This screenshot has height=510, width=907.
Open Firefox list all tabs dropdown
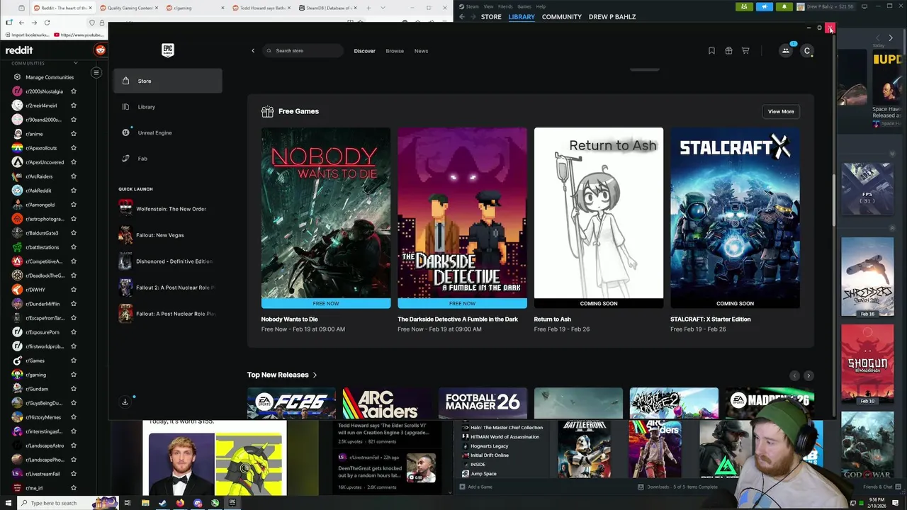(x=383, y=8)
